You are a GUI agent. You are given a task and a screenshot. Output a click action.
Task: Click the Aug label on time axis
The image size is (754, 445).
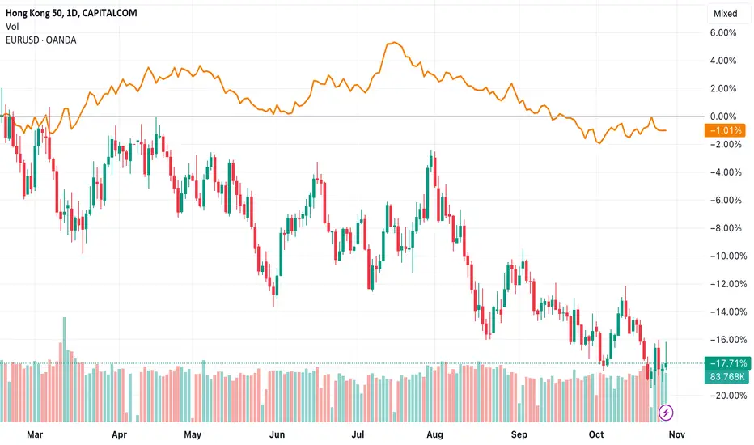[x=434, y=434]
